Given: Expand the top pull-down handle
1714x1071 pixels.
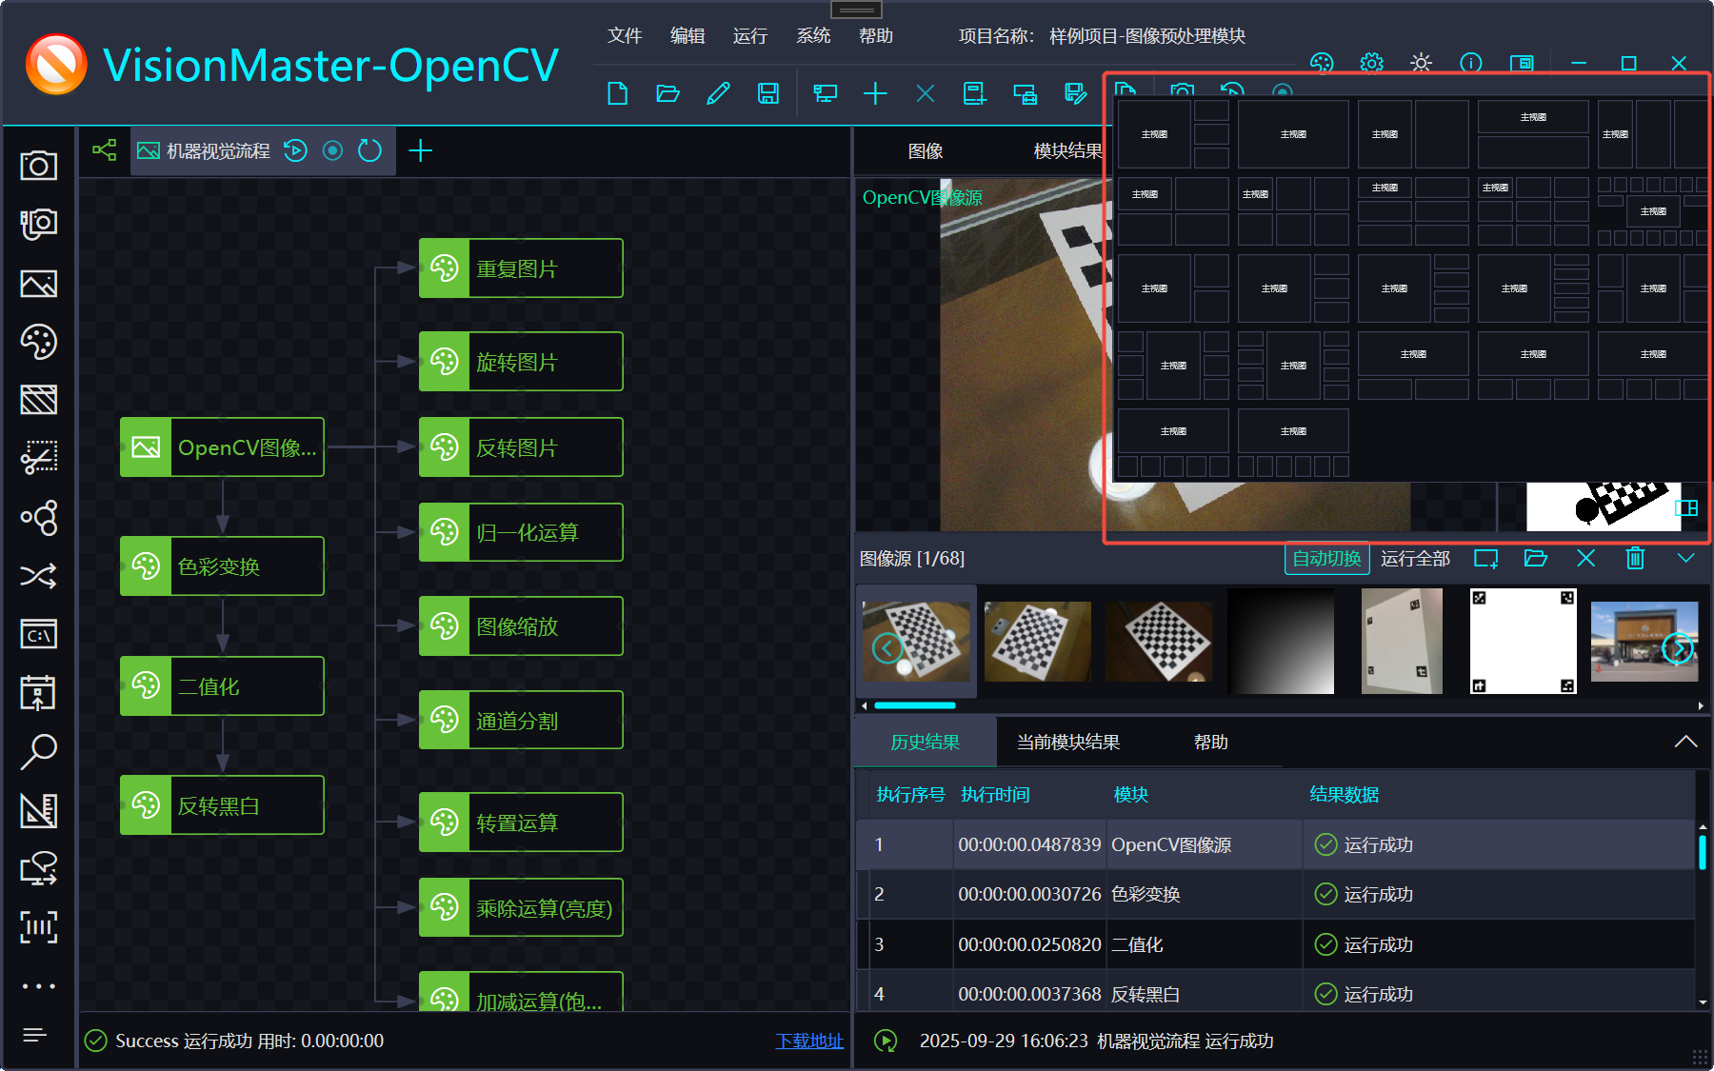Looking at the screenshot, I should pyautogui.click(x=857, y=10).
